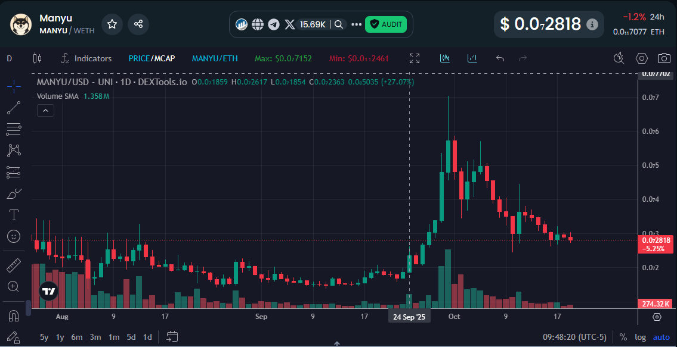Open the emoji icons tool

[x=14, y=236]
